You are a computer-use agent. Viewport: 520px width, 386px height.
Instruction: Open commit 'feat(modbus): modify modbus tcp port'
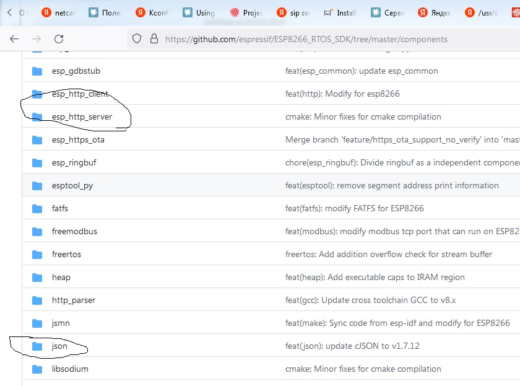(402, 231)
